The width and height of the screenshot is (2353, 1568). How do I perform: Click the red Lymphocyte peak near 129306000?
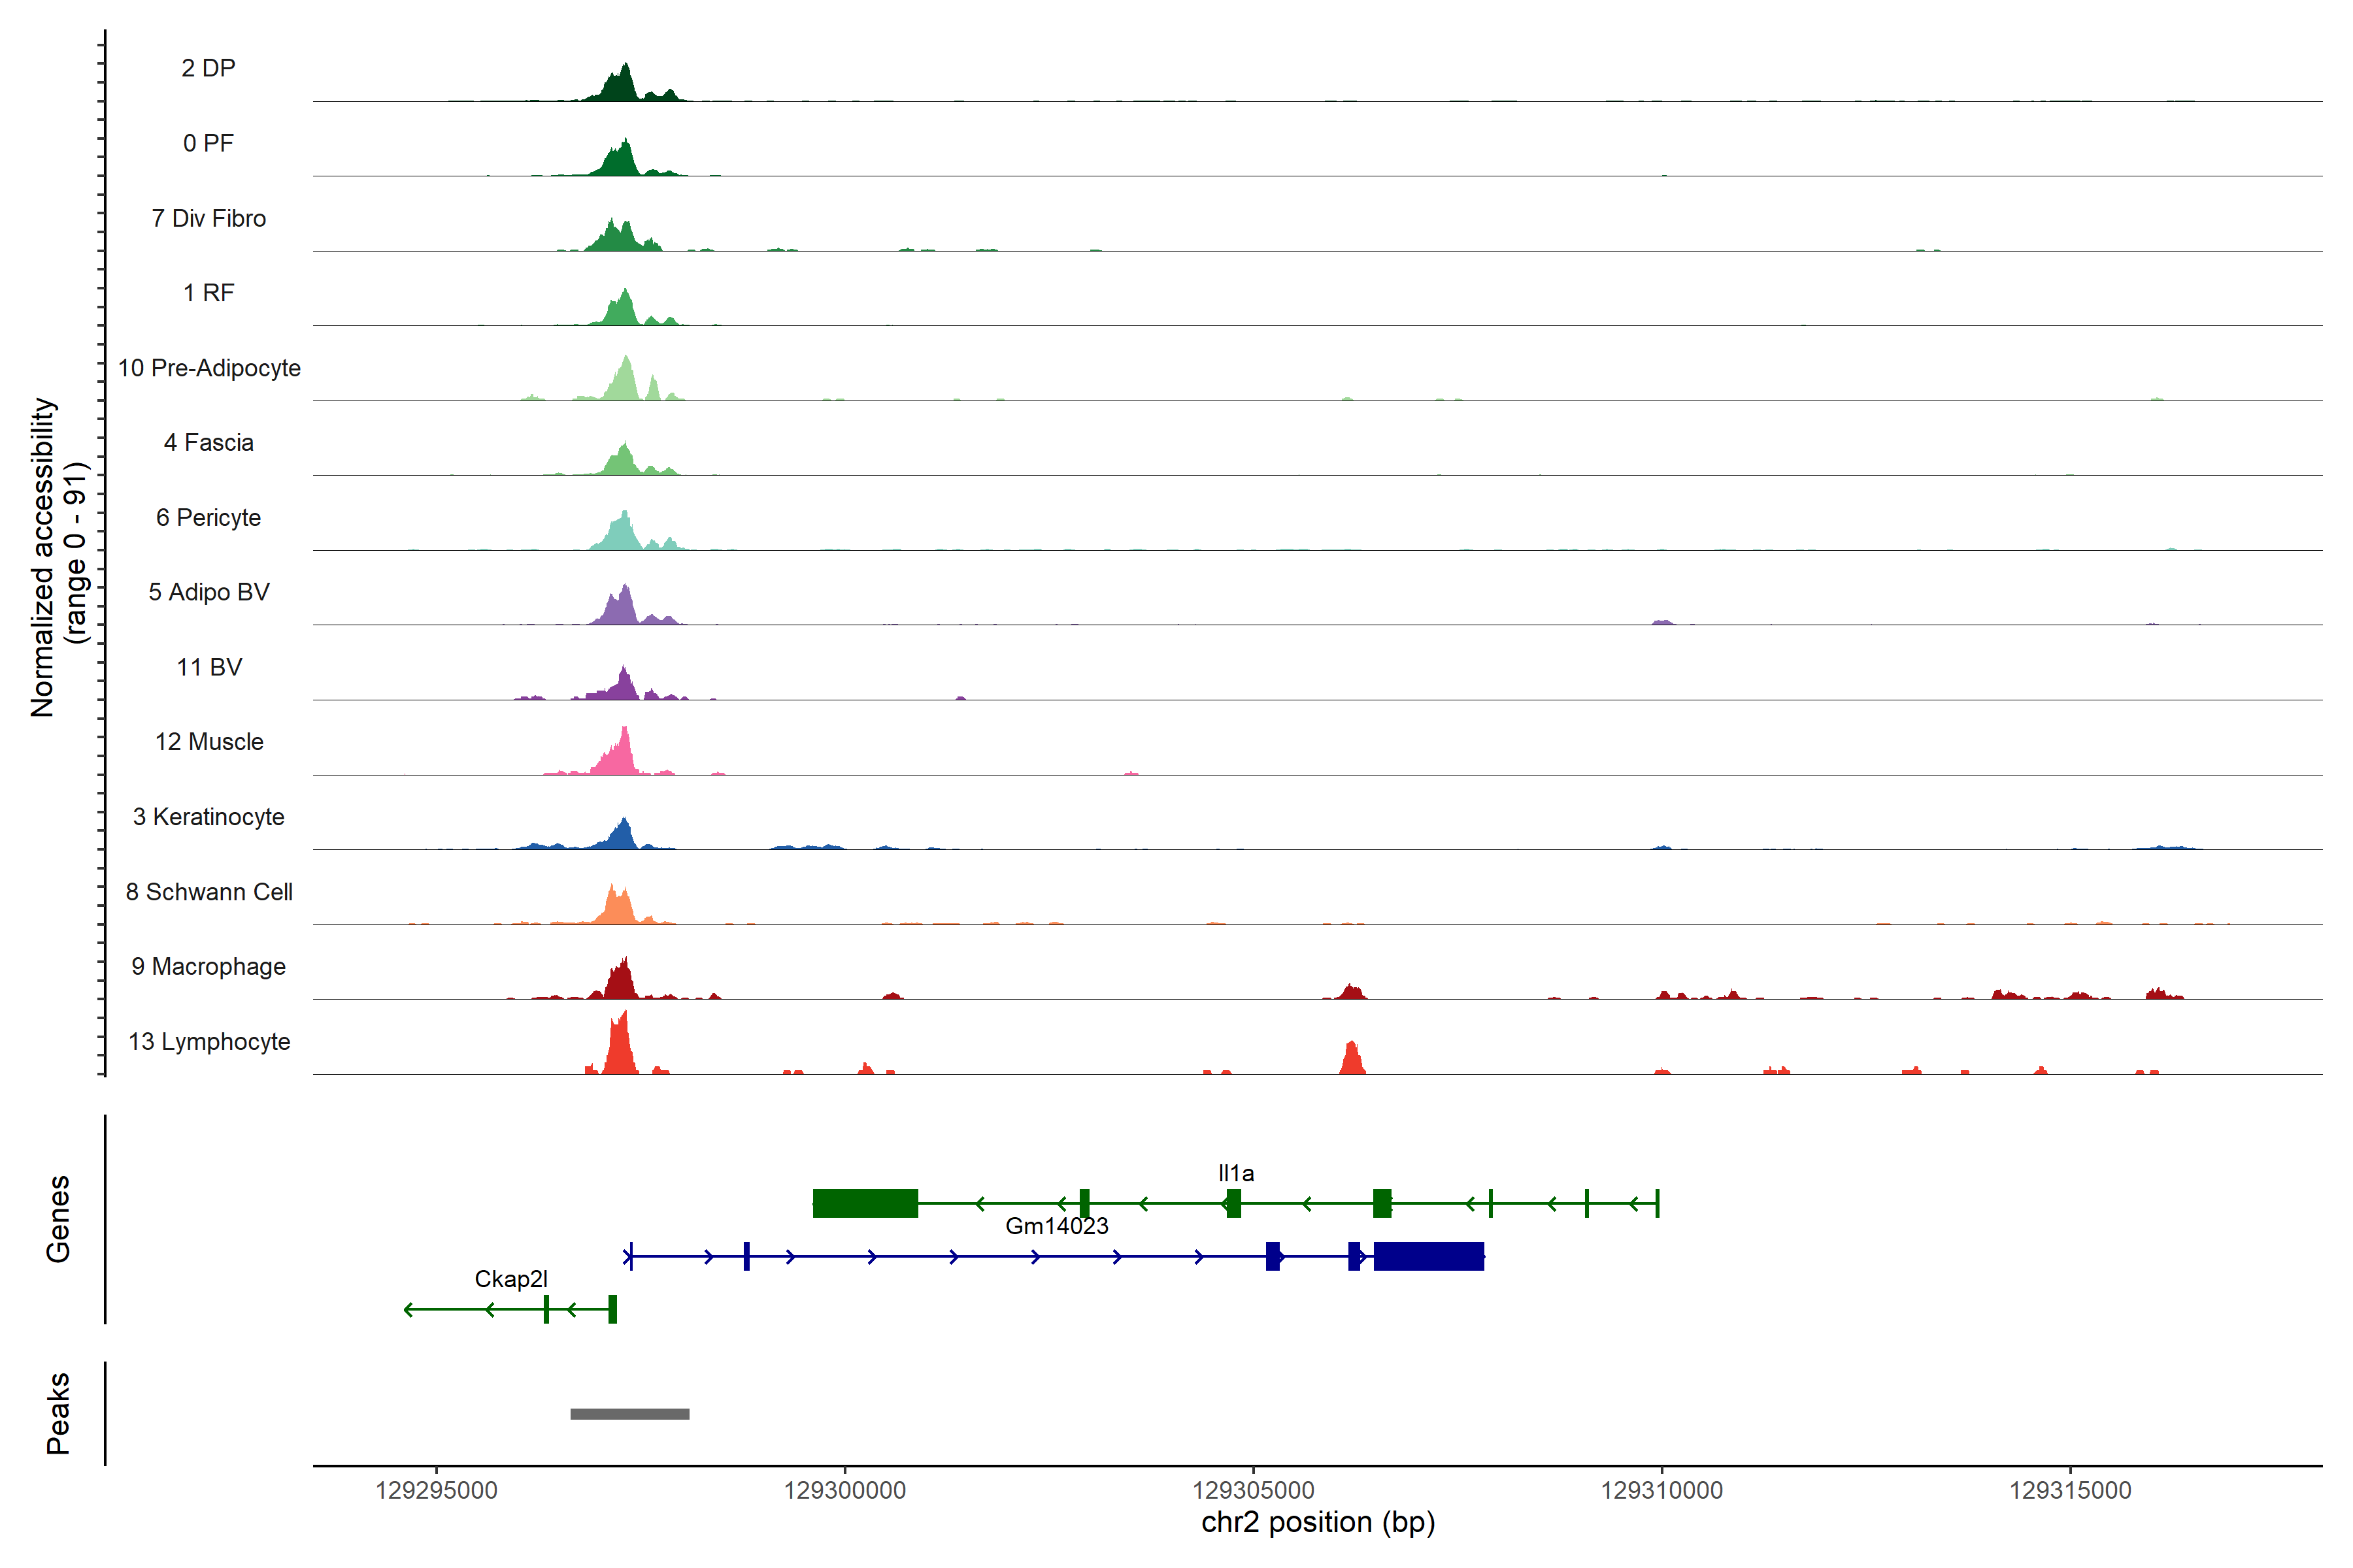(x=1352, y=1060)
